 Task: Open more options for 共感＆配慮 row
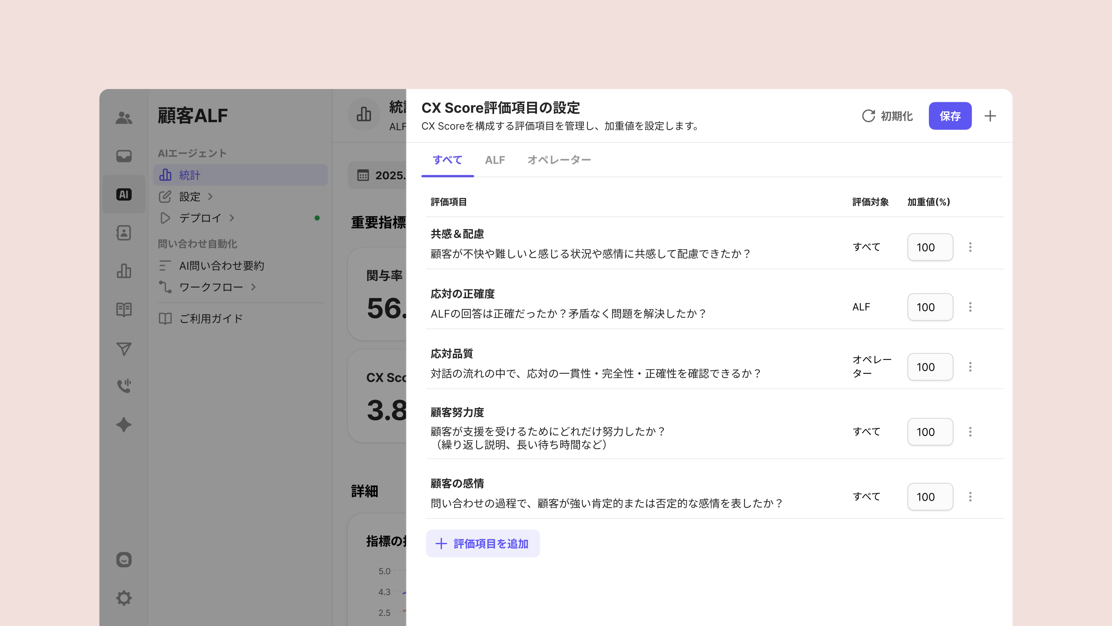[x=970, y=247]
